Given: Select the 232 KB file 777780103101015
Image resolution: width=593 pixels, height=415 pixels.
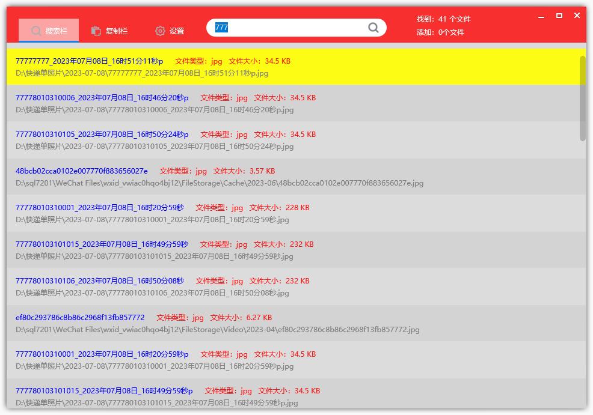Looking at the screenshot, I should click(293, 250).
